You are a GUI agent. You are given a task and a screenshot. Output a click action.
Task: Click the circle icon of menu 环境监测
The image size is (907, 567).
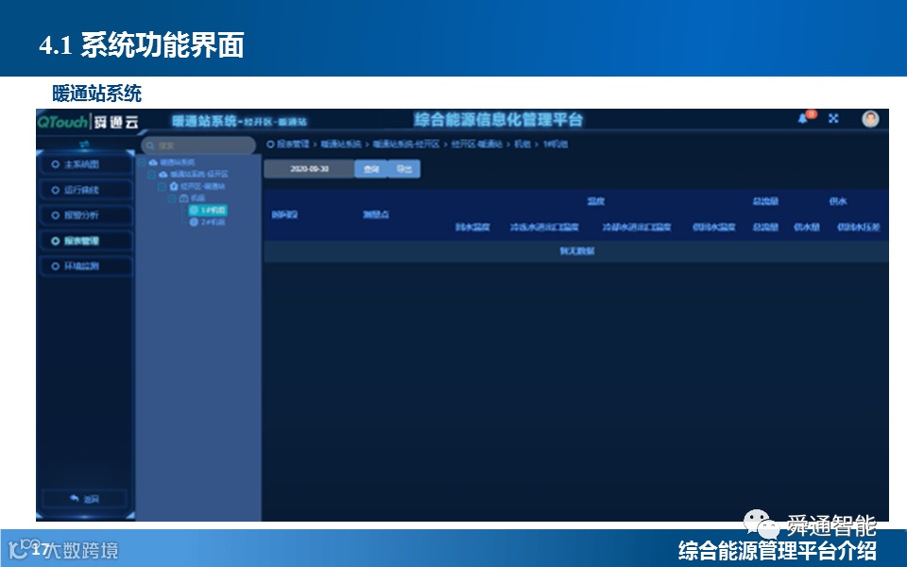pos(56,266)
